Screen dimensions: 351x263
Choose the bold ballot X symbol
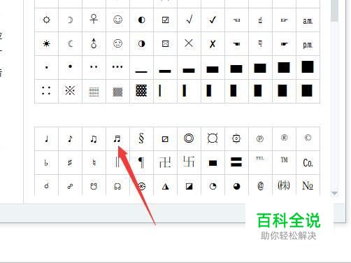213,44
